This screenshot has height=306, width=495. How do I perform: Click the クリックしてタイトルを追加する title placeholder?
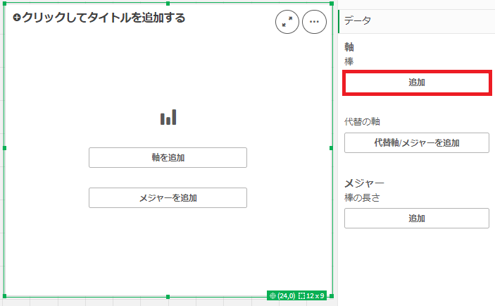coord(104,18)
